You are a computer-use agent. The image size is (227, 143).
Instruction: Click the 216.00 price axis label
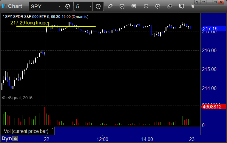(209, 50)
